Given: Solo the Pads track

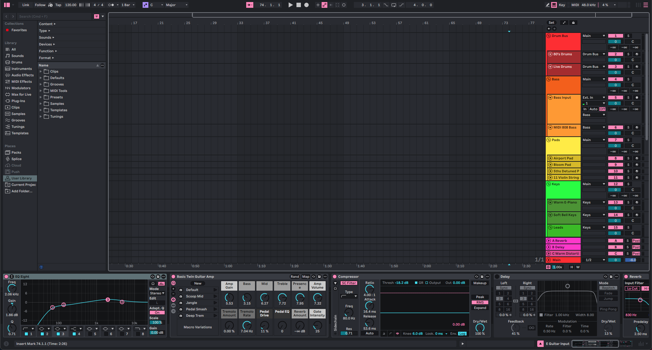Looking at the screenshot, I should [x=628, y=140].
